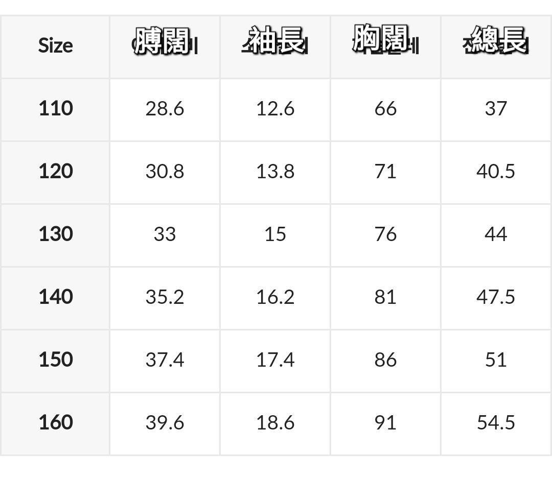
Task: Select the 18.6 cell in row 160
Action: (x=275, y=422)
